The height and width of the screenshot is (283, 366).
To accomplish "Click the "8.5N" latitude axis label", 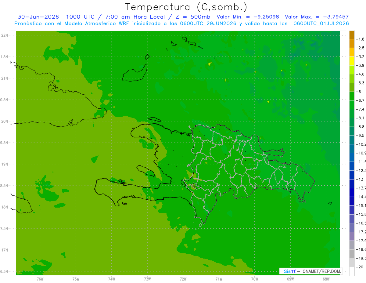I will 5,186.
